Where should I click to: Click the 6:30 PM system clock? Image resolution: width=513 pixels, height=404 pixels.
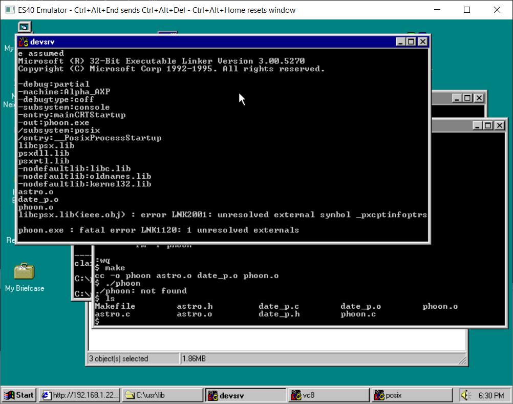pos(491,395)
